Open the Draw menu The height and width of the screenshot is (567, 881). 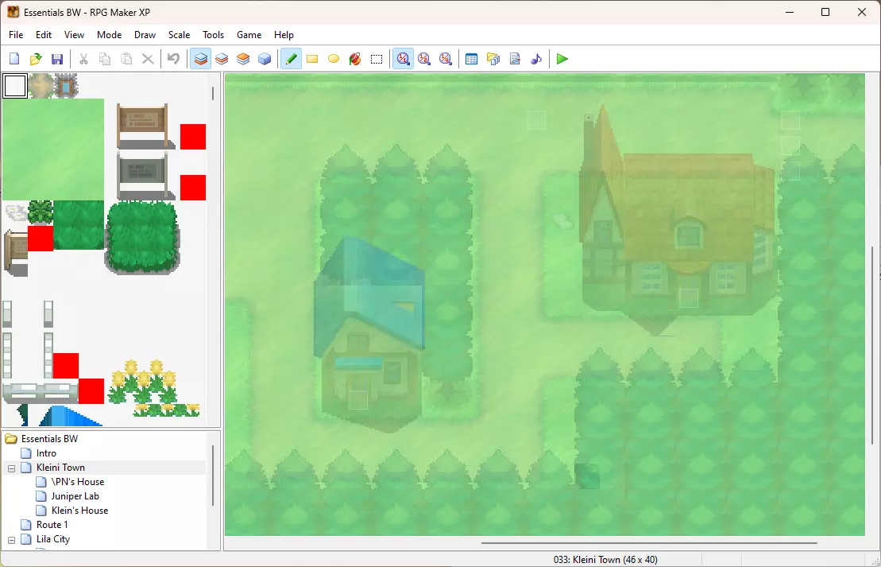(x=145, y=35)
